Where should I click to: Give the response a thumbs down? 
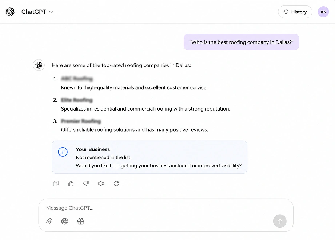[x=86, y=183]
